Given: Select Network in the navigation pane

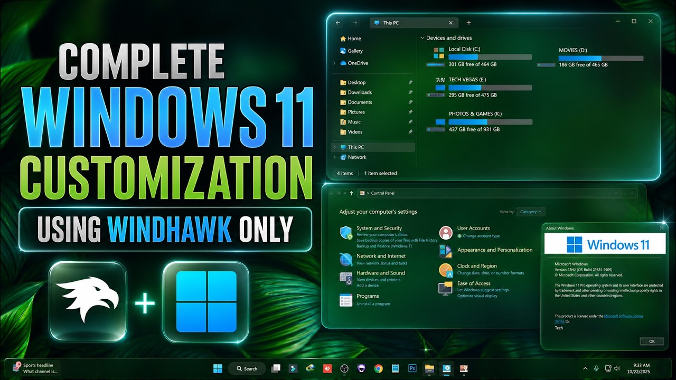Looking at the screenshot, I should [x=353, y=157].
